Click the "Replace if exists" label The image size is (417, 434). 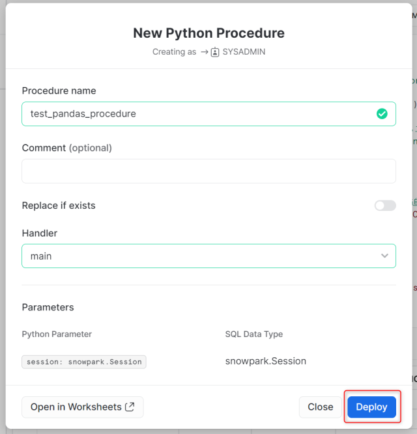coord(59,206)
